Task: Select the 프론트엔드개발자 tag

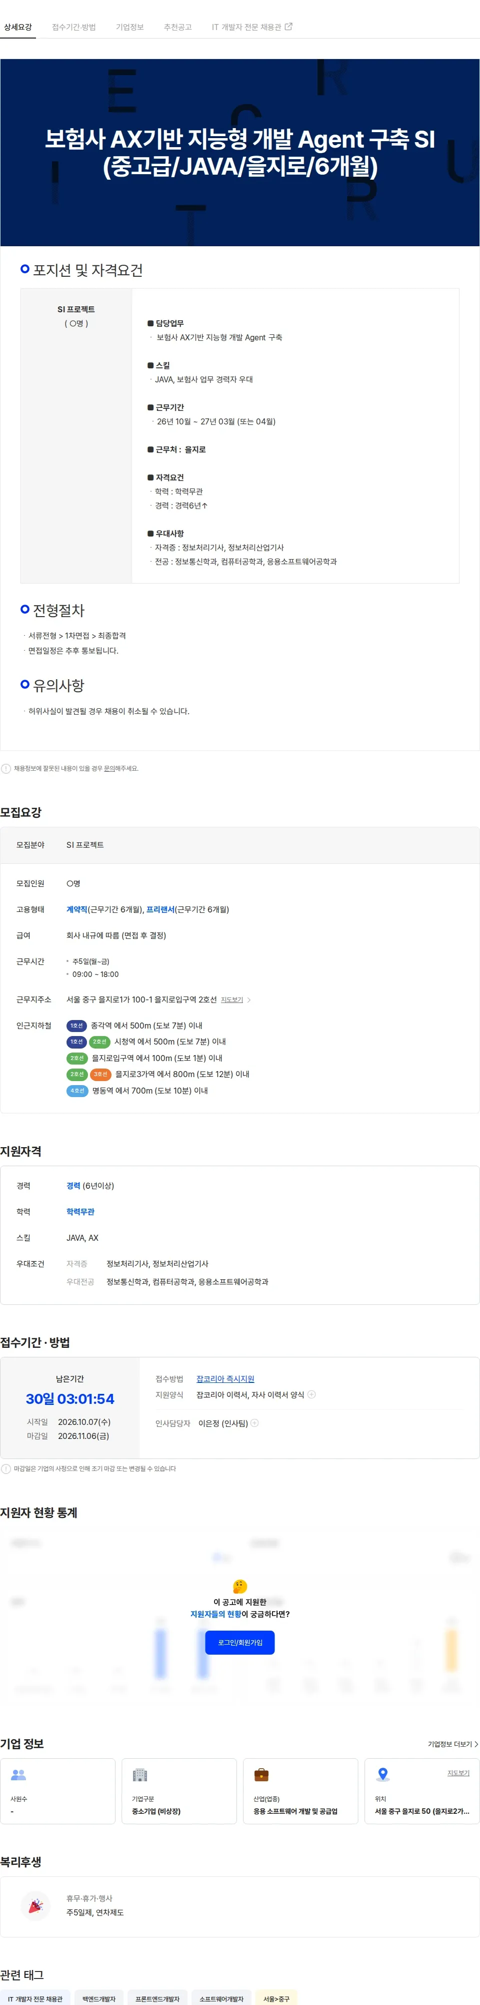Action: coord(157,1999)
